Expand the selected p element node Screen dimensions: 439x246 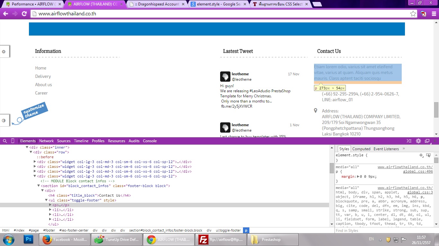pos(50,205)
